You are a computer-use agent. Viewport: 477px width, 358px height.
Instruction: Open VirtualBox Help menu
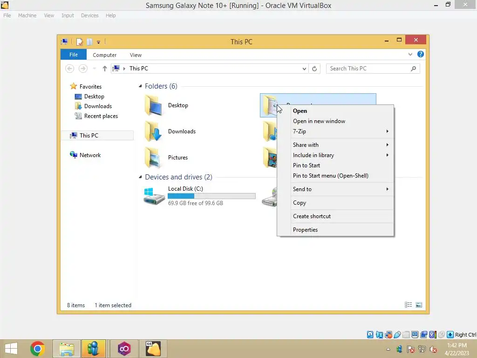pyautogui.click(x=111, y=15)
